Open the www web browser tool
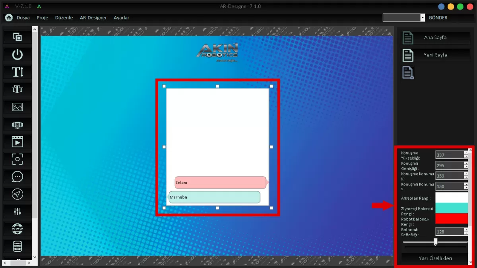 pos(17,229)
